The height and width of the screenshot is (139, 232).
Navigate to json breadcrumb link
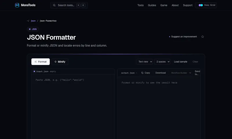(x=33, y=21)
